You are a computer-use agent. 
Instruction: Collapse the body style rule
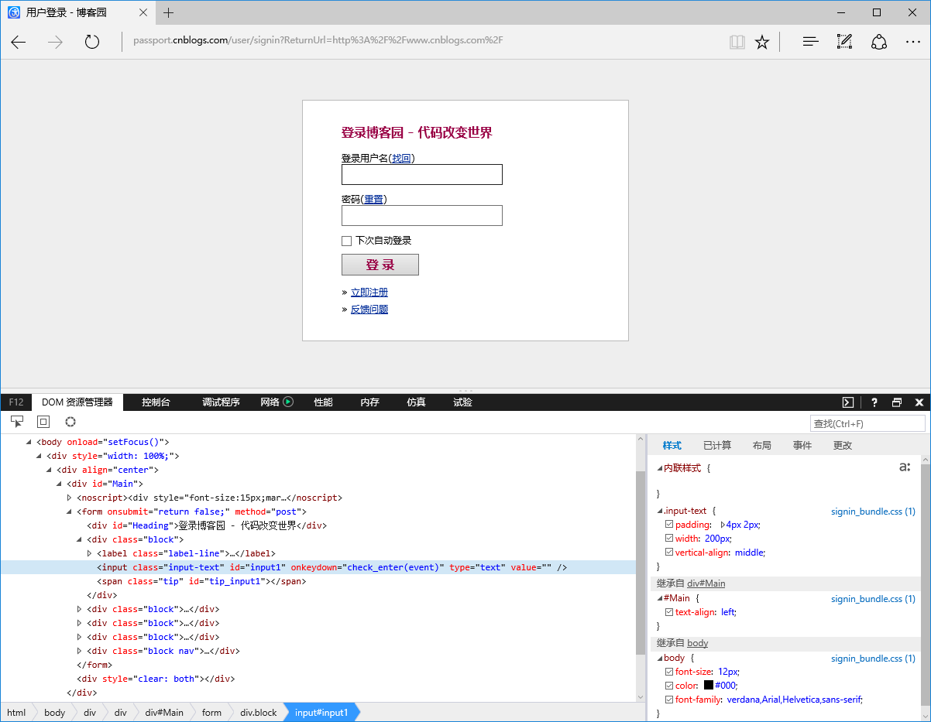tap(660, 658)
